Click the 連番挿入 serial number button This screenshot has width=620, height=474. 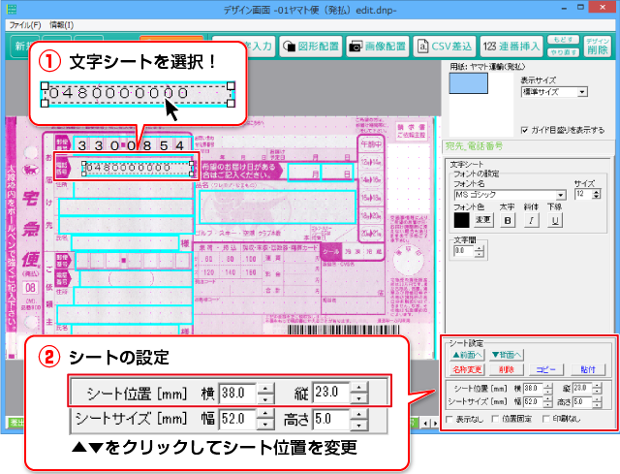(x=511, y=47)
